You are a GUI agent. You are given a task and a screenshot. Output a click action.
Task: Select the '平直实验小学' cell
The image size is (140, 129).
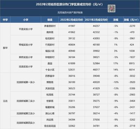pos(26,29)
